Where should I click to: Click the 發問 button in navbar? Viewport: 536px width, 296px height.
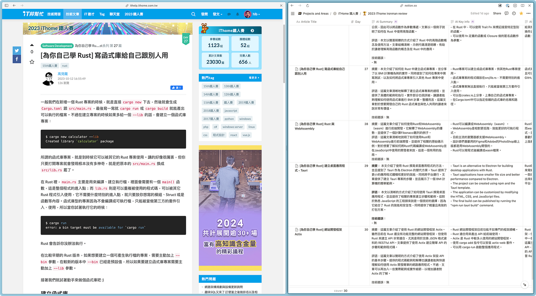(204, 14)
